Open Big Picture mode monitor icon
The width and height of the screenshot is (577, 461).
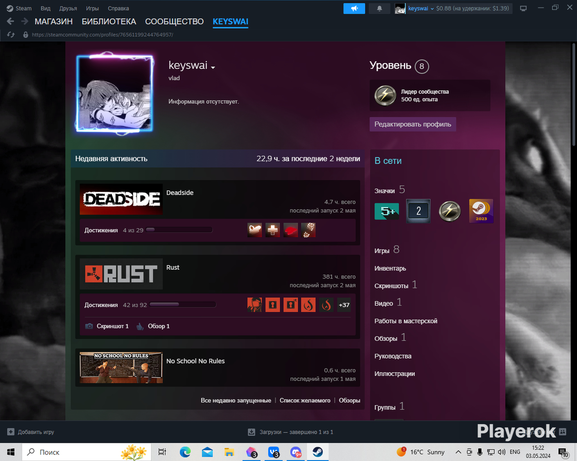(523, 8)
